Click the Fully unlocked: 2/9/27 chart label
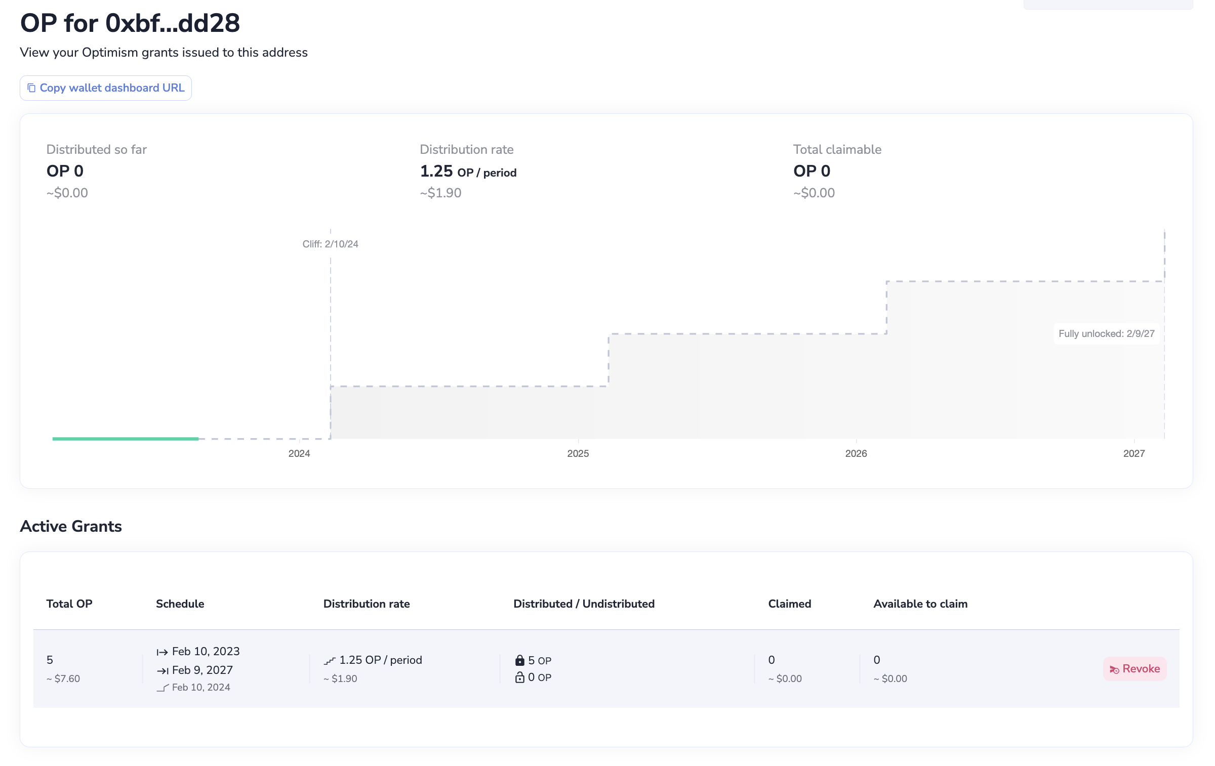The image size is (1215, 766). (1106, 334)
